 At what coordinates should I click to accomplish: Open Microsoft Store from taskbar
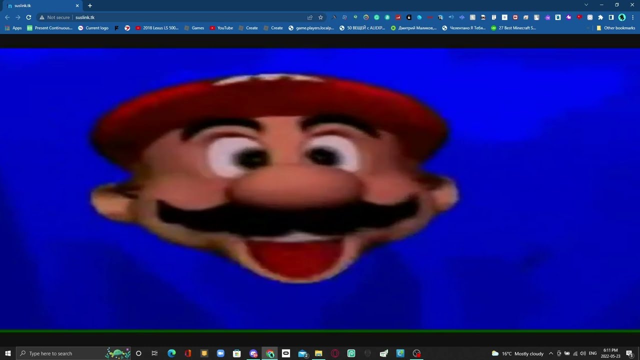tap(237, 353)
